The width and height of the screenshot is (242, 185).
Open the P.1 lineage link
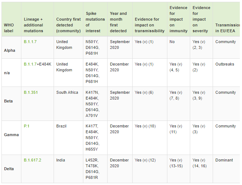coord(26,126)
